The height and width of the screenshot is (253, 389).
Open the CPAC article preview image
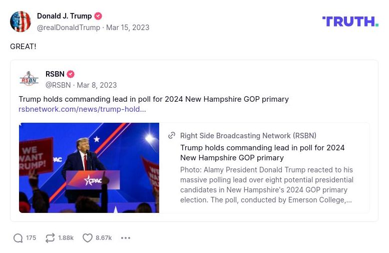(89, 168)
